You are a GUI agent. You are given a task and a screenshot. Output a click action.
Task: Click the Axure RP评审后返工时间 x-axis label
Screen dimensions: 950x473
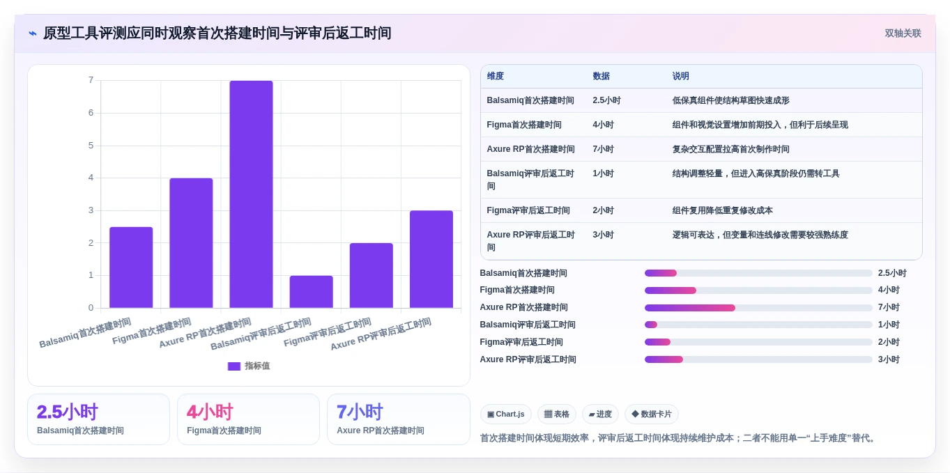tap(381, 334)
